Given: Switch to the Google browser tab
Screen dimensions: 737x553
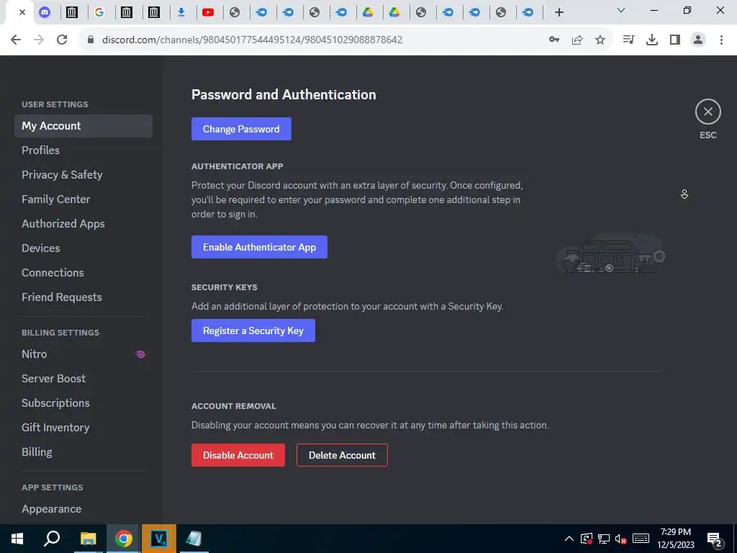Looking at the screenshot, I should (99, 13).
